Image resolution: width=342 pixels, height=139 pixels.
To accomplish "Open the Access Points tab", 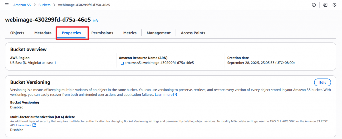I will [193, 33].
